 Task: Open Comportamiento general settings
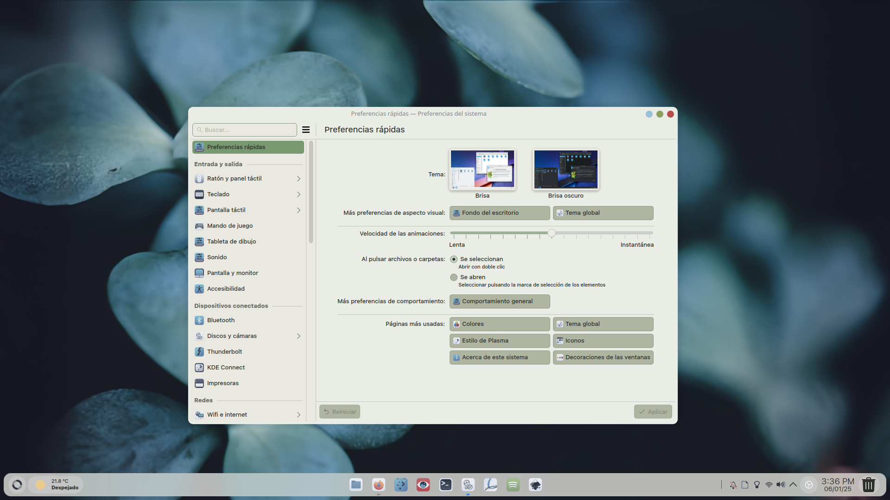(500, 301)
